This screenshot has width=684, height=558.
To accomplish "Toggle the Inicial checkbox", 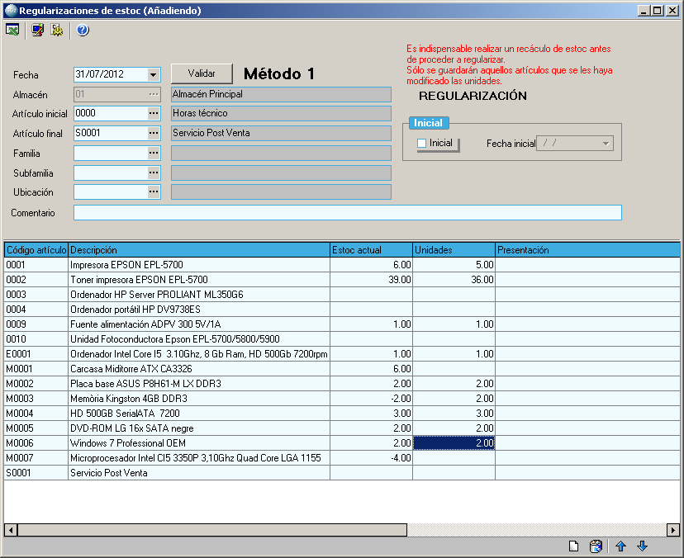I will point(422,143).
